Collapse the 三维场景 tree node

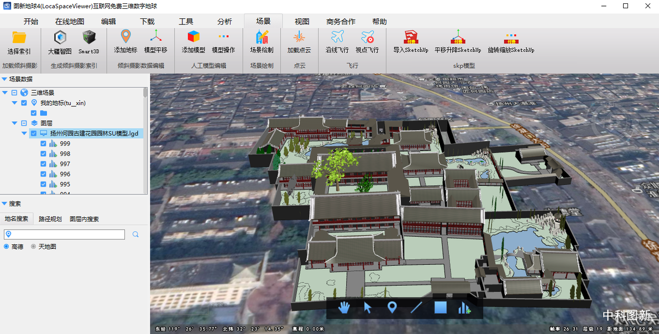4,93
